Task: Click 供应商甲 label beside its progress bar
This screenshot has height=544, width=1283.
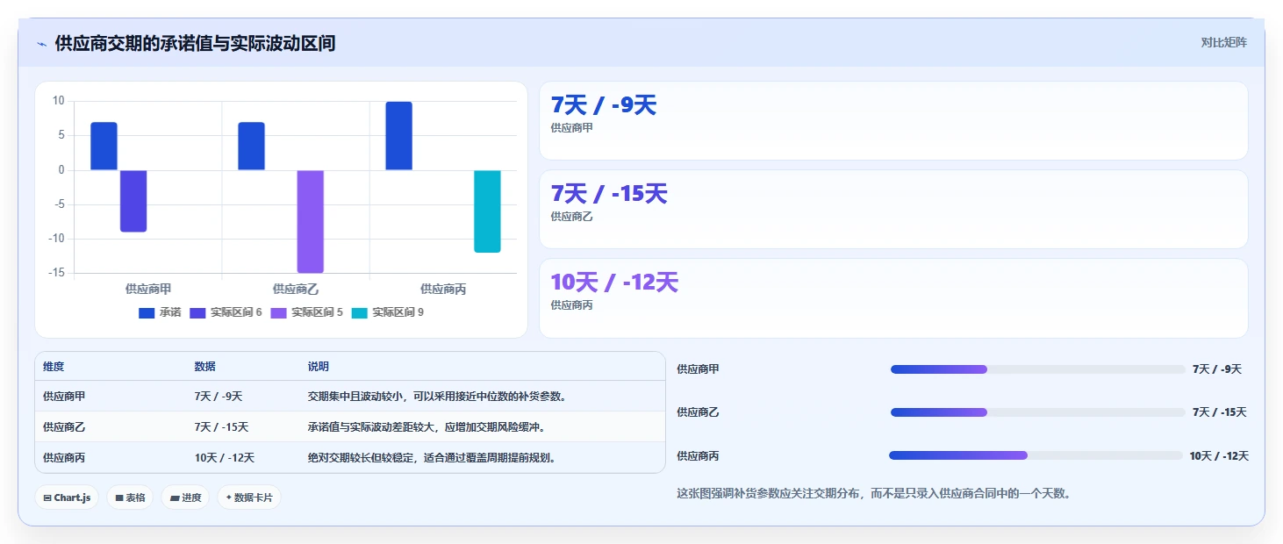Action: coord(698,369)
